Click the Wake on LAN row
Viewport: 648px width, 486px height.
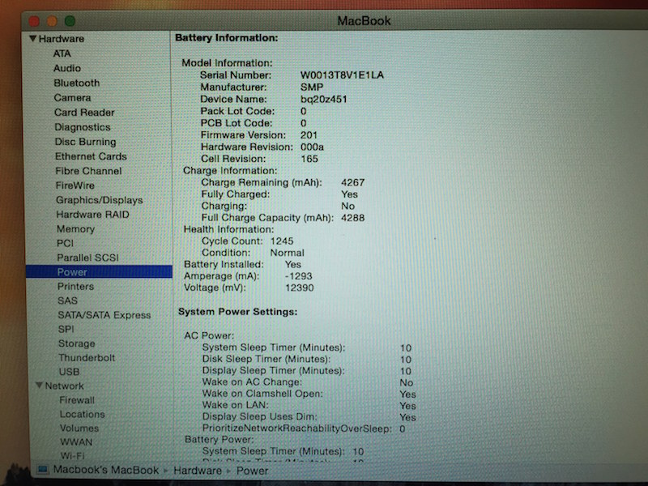click(309, 406)
